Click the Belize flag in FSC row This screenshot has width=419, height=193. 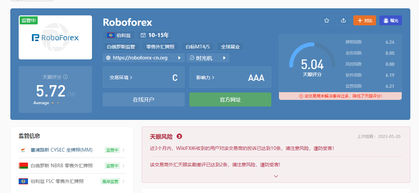(x=23, y=181)
